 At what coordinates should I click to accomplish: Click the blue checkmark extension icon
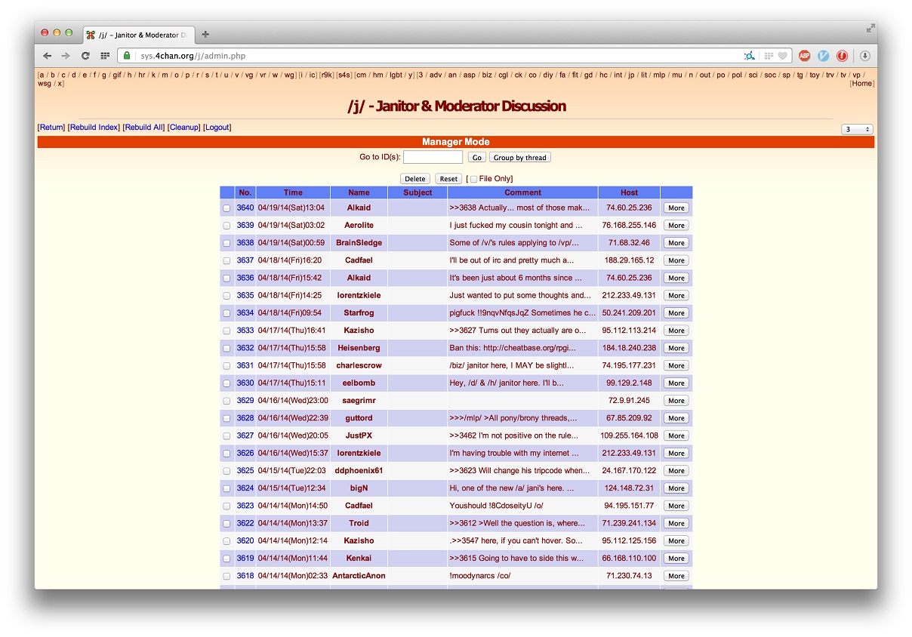823,56
